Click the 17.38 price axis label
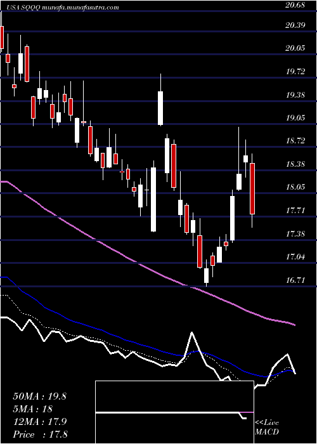The height and width of the screenshot is (444, 317). (295, 234)
